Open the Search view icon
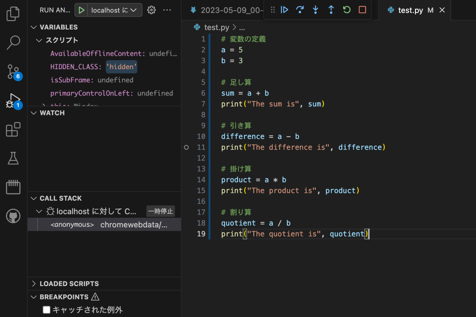 coord(13,42)
